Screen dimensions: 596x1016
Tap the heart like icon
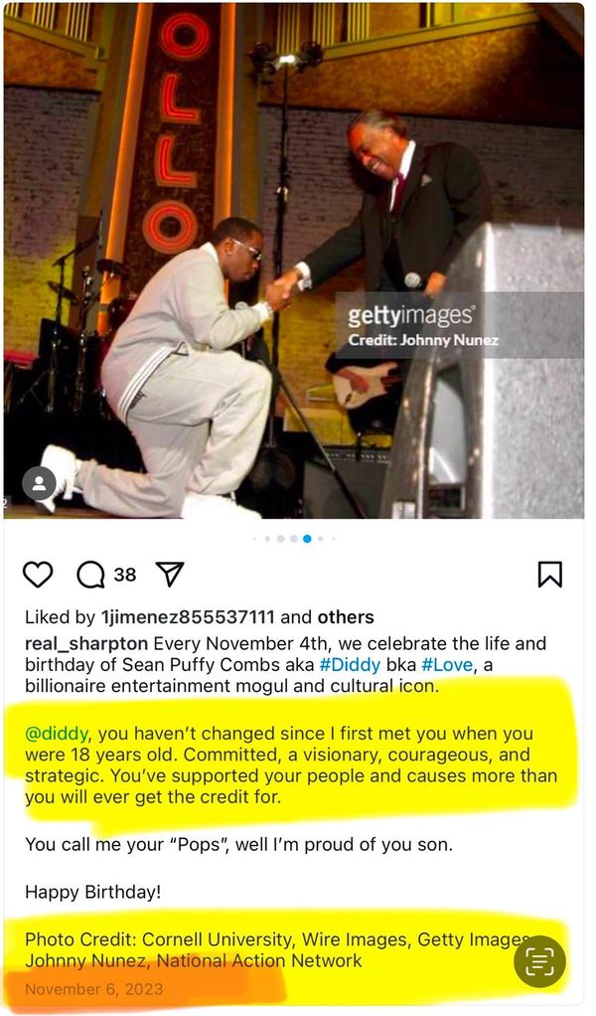pos(38,574)
